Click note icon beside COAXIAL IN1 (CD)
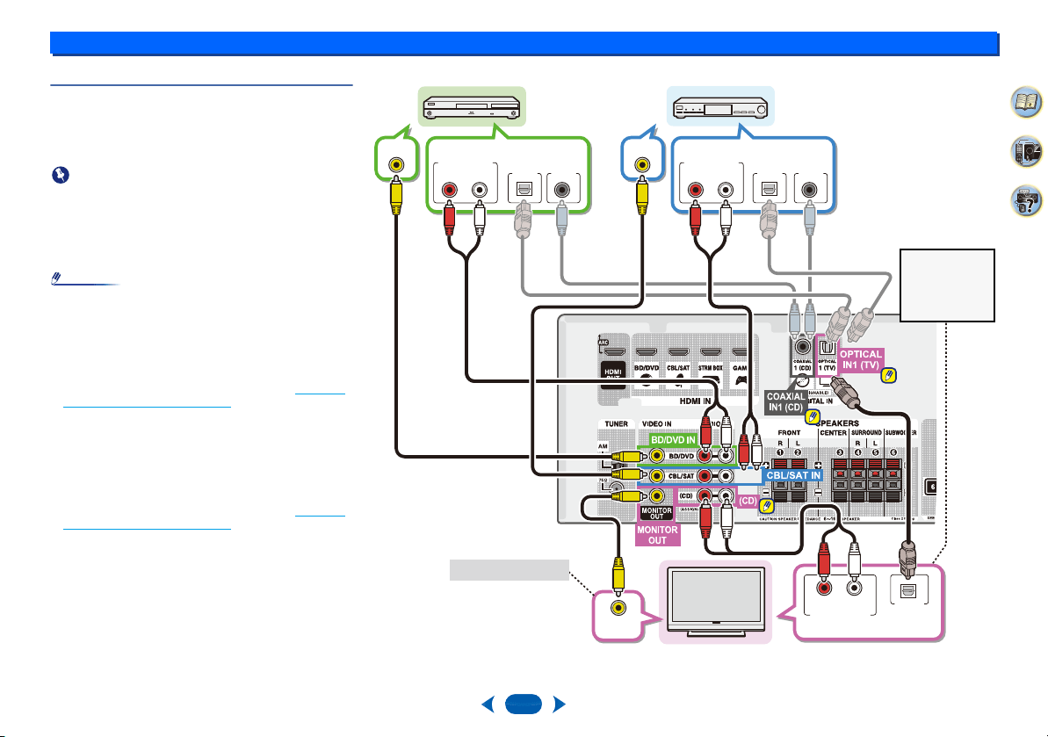This screenshot has width=1048, height=737. pyautogui.click(x=812, y=417)
